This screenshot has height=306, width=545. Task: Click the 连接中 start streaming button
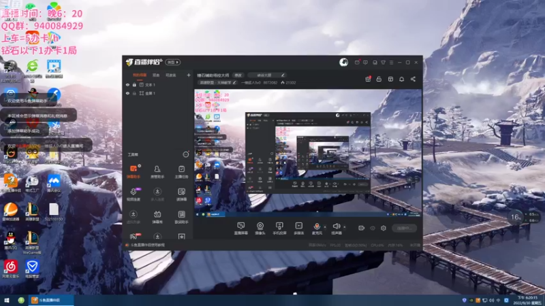404,228
